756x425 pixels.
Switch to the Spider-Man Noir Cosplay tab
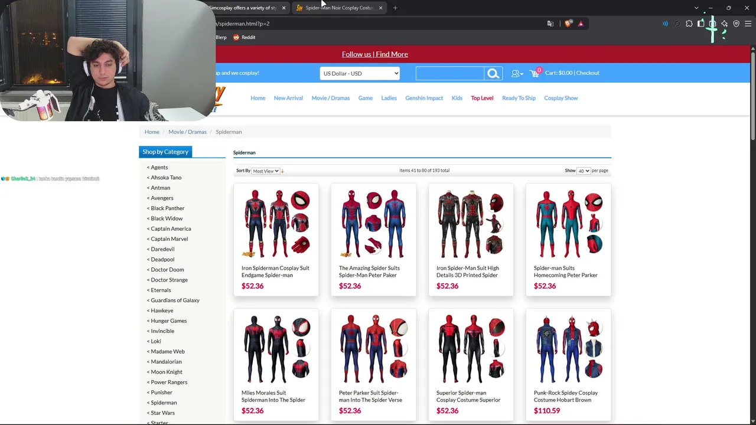pyautogui.click(x=339, y=8)
